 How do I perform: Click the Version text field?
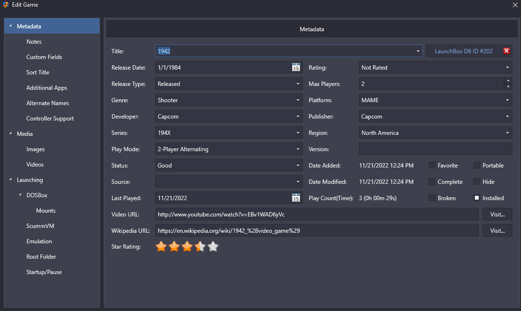pos(435,149)
